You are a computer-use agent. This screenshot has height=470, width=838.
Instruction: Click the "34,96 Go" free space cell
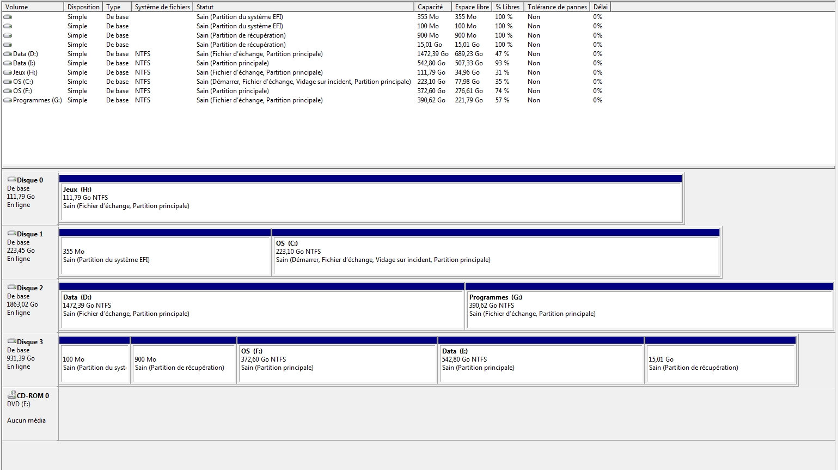click(x=467, y=72)
